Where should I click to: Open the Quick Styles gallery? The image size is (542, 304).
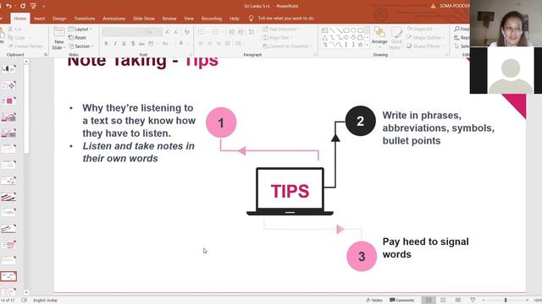[396, 38]
